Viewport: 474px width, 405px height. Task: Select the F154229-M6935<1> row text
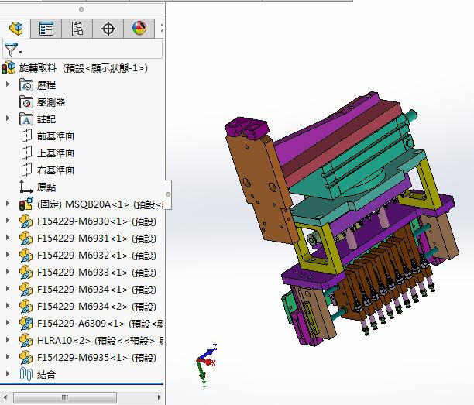tap(97, 358)
